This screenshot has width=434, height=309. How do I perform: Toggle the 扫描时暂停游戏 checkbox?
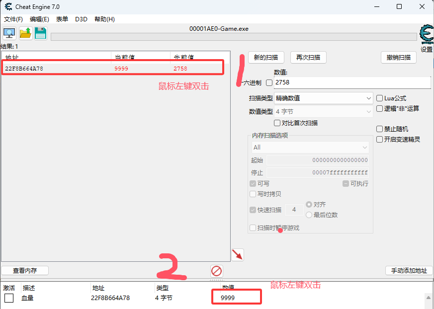[x=253, y=228]
